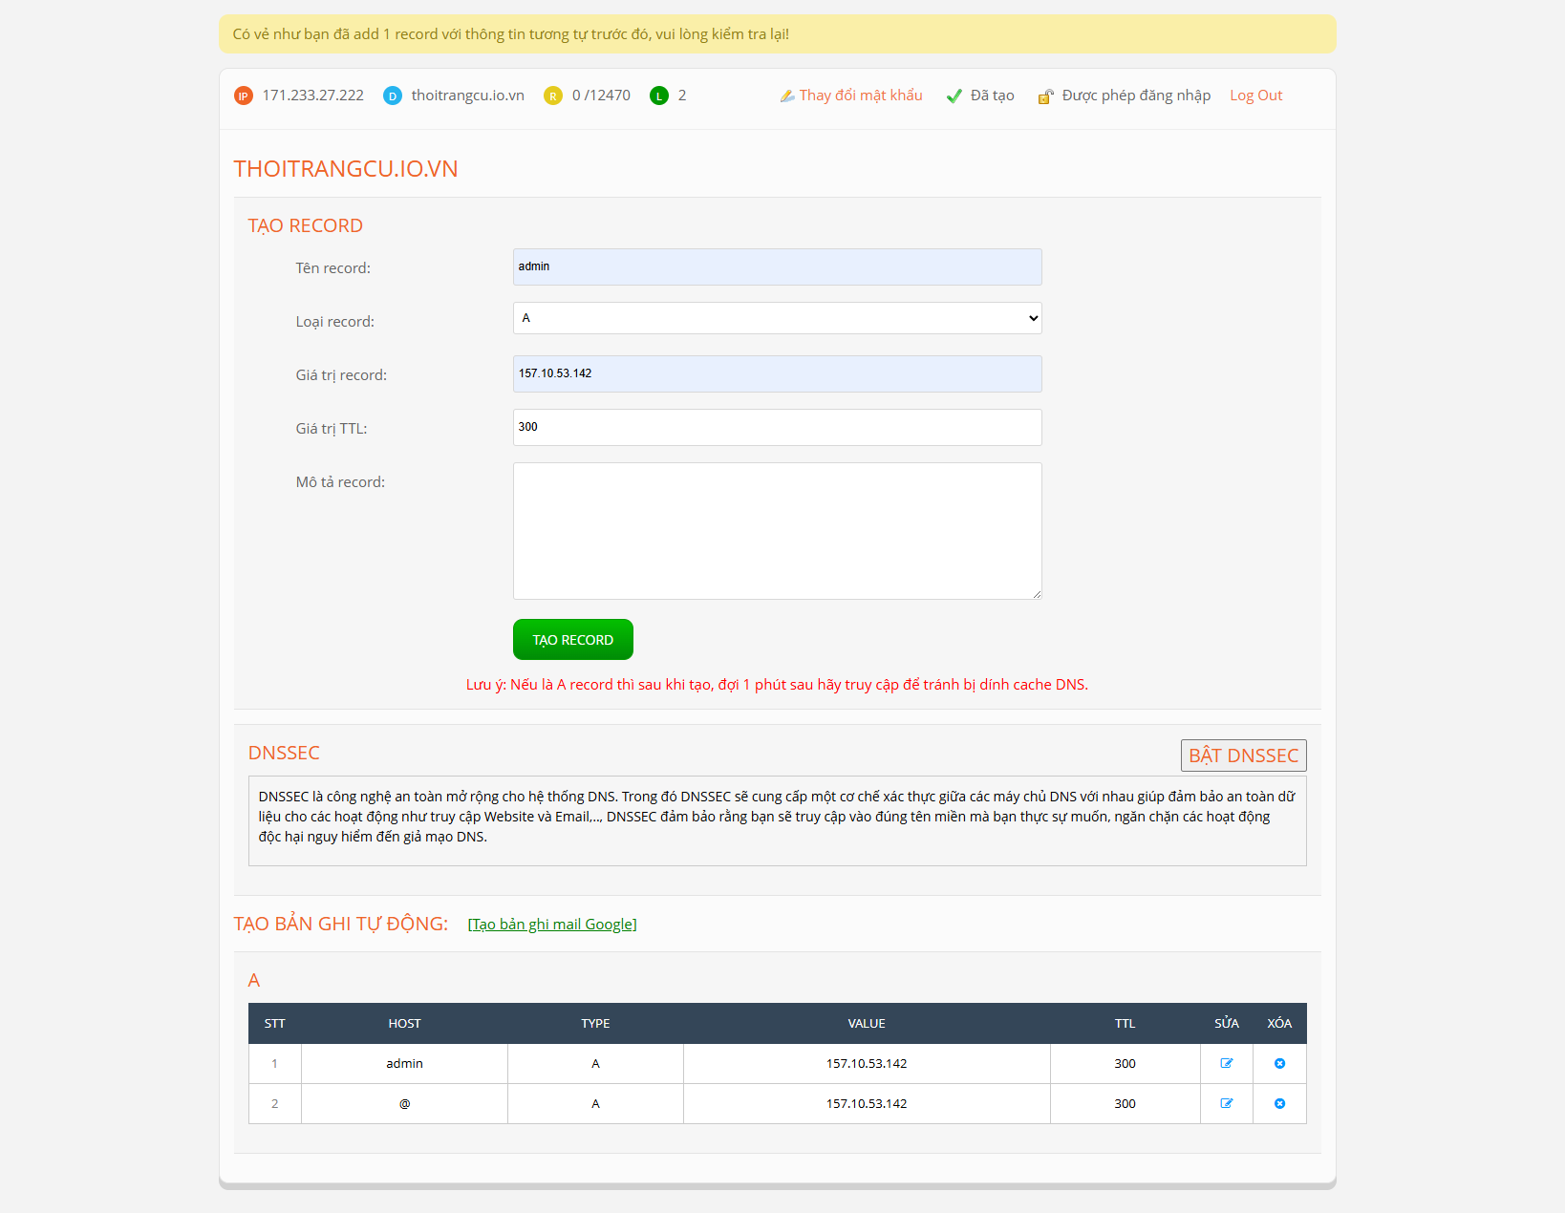Click the green L status icon
Image resolution: width=1565 pixels, height=1213 pixels.
pyautogui.click(x=659, y=96)
